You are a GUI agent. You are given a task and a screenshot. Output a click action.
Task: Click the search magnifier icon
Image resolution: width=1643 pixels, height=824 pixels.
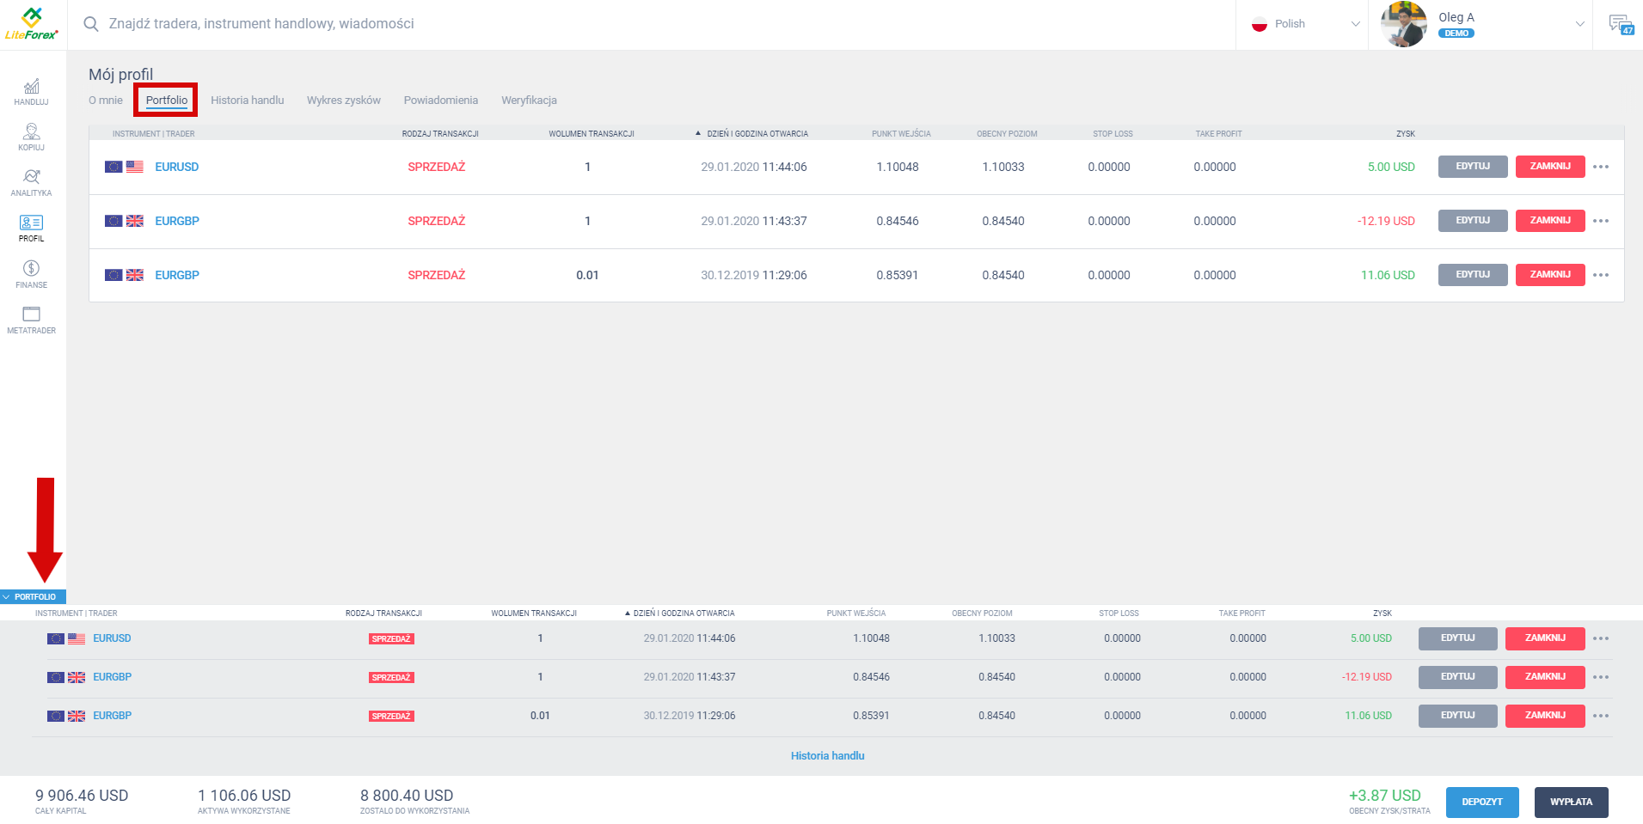click(91, 24)
